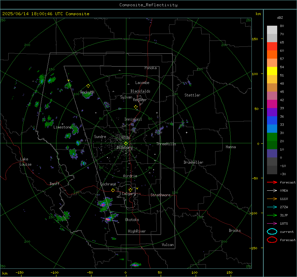Click the magenta 18TS arrow icon

pos(272,224)
